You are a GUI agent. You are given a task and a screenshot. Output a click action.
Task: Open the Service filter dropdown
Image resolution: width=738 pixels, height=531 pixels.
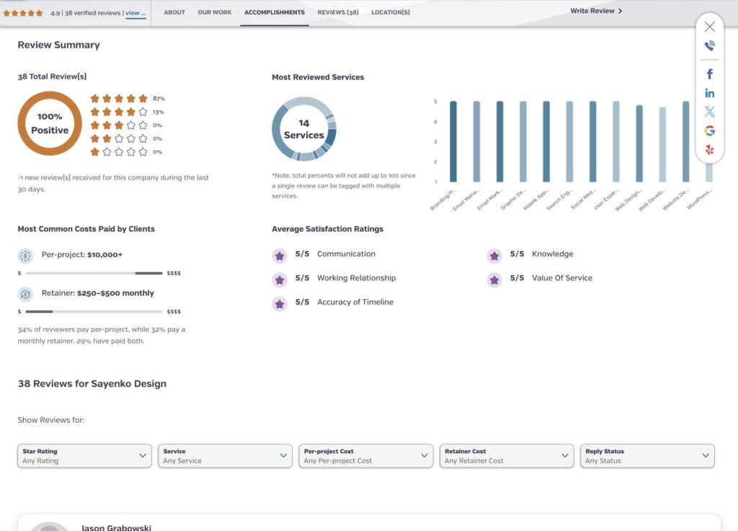tap(225, 456)
